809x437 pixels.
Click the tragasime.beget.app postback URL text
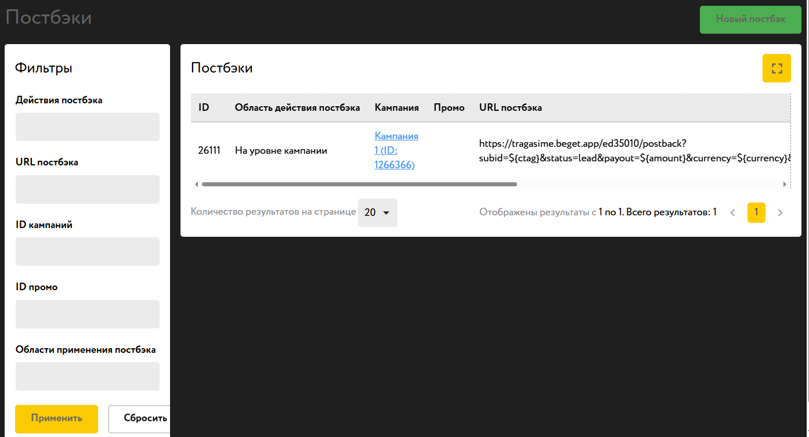(x=635, y=150)
